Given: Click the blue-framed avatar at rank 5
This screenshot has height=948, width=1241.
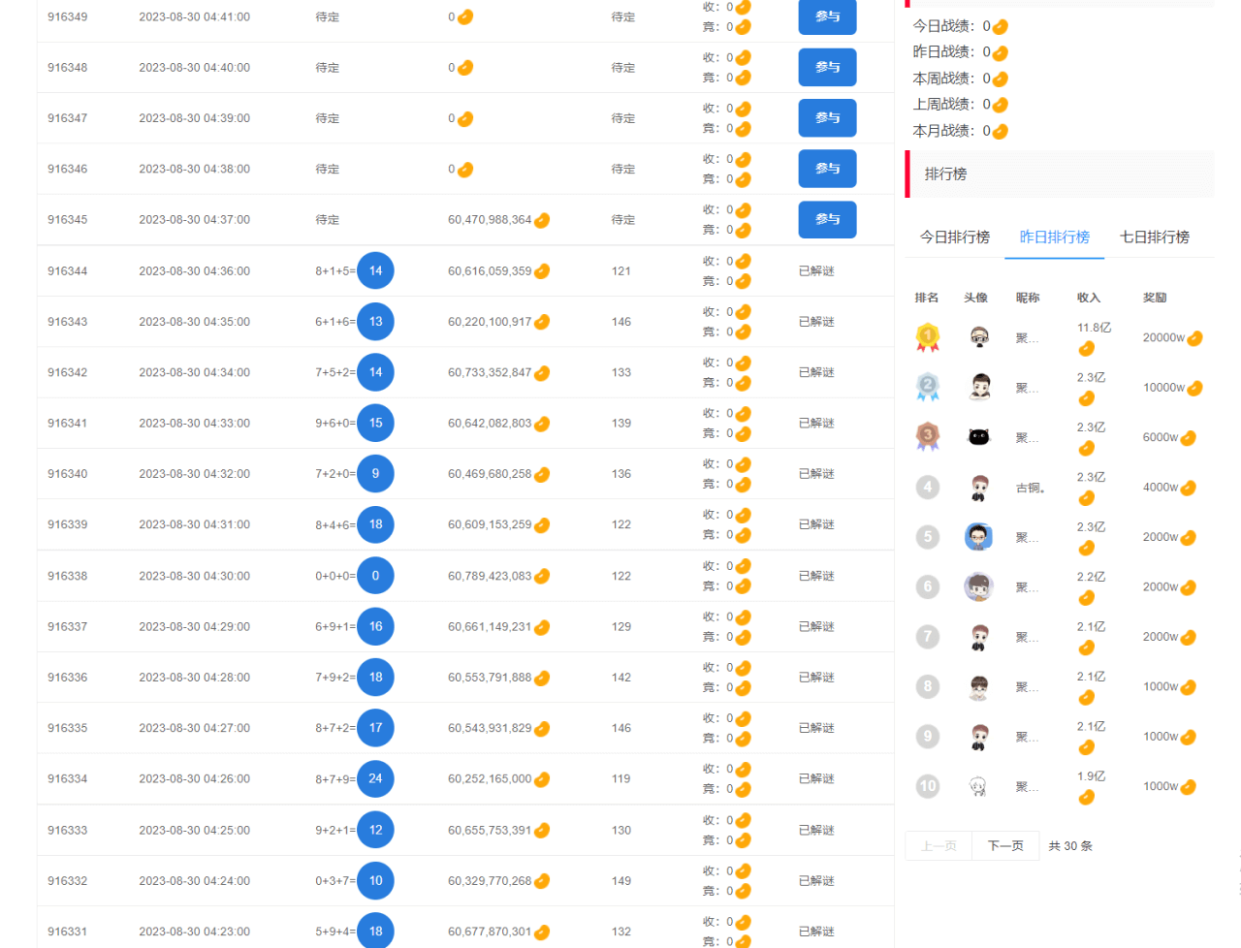Looking at the screenshot, I should click(979, 537).
